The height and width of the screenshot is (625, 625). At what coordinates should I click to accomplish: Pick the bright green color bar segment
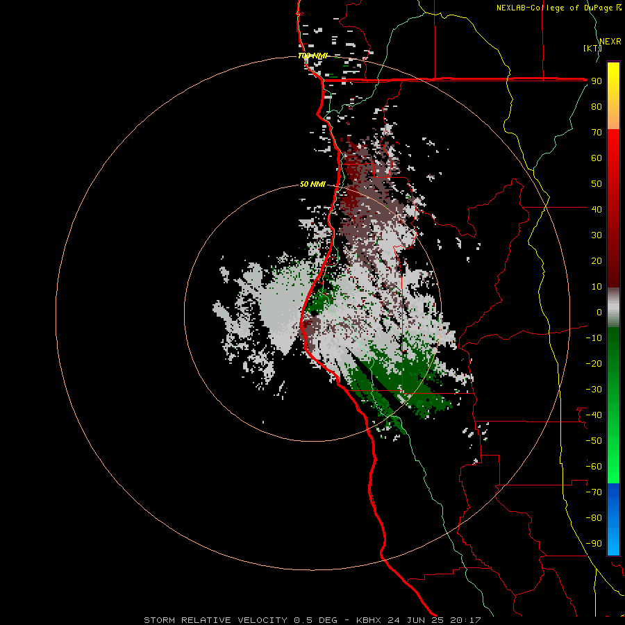click(613, 458)
